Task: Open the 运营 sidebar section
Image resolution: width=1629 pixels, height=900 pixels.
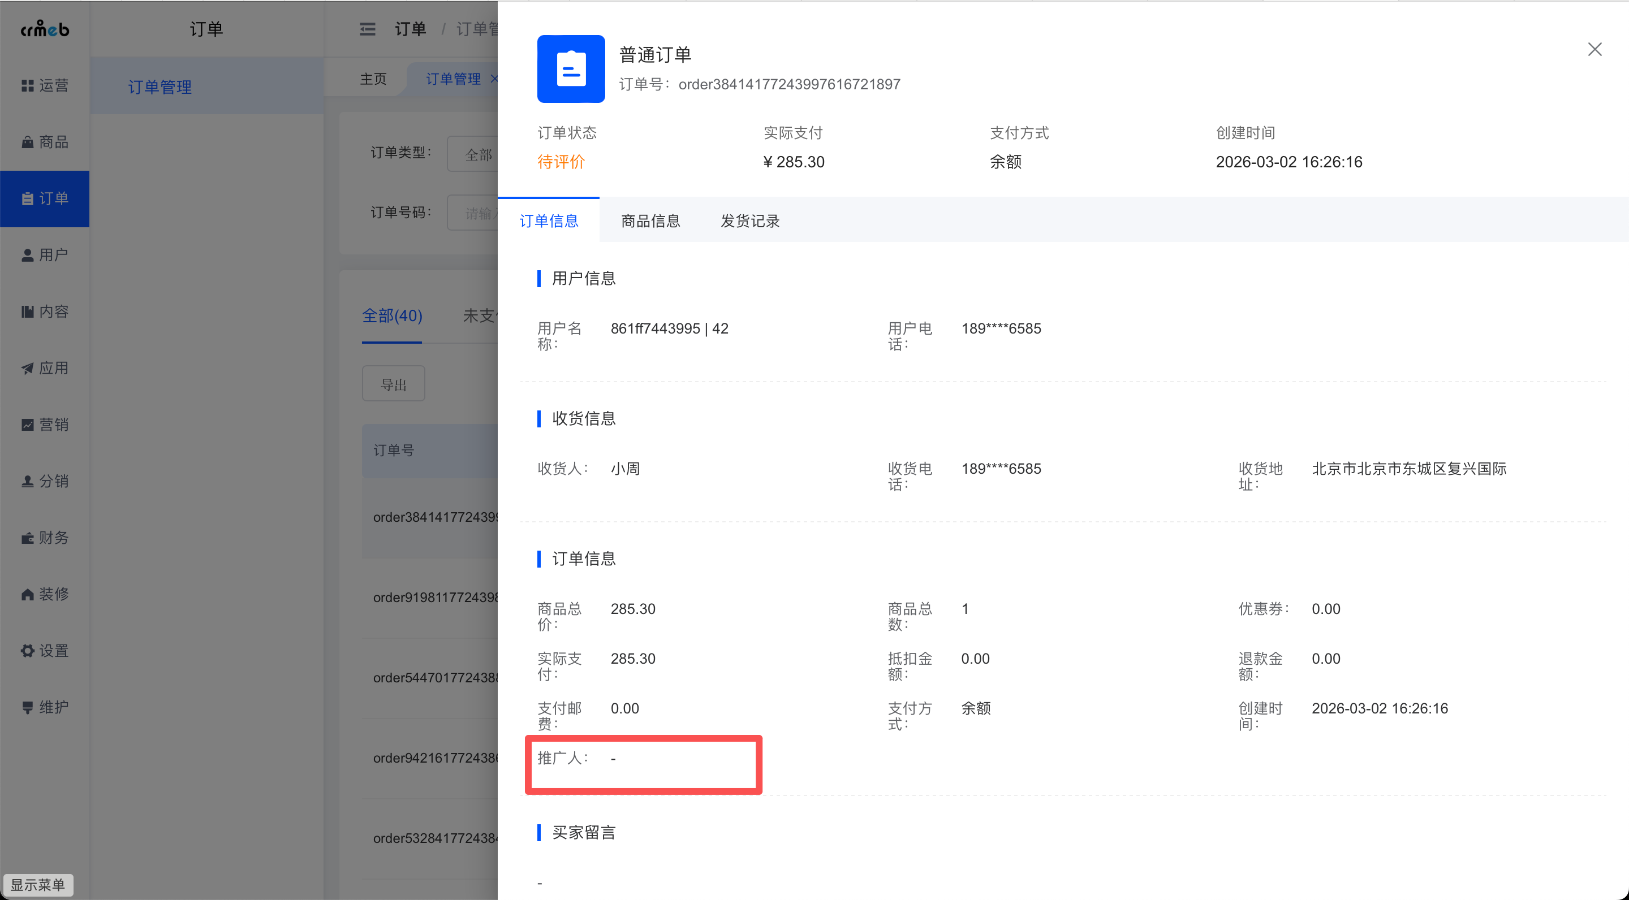Action: [44, 85]
